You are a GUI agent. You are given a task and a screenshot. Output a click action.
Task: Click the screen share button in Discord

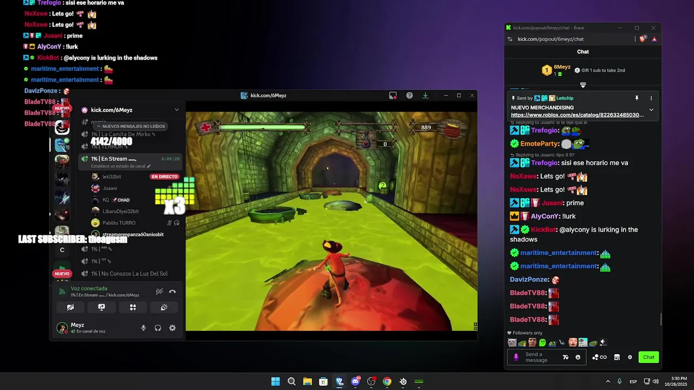[101, 307]
